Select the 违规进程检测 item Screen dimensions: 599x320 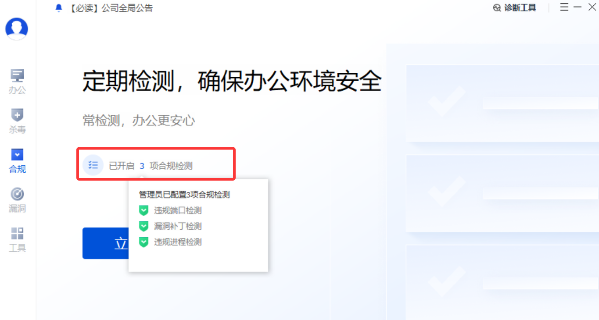[178, 242]
